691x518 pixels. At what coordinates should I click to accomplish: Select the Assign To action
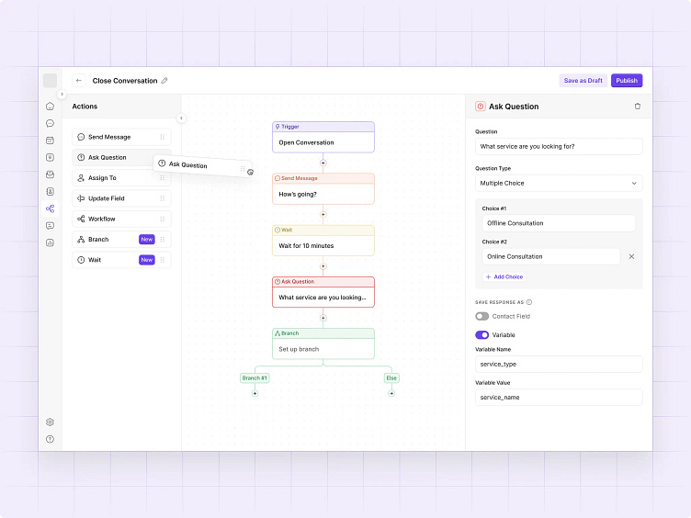tap(121, 178)
